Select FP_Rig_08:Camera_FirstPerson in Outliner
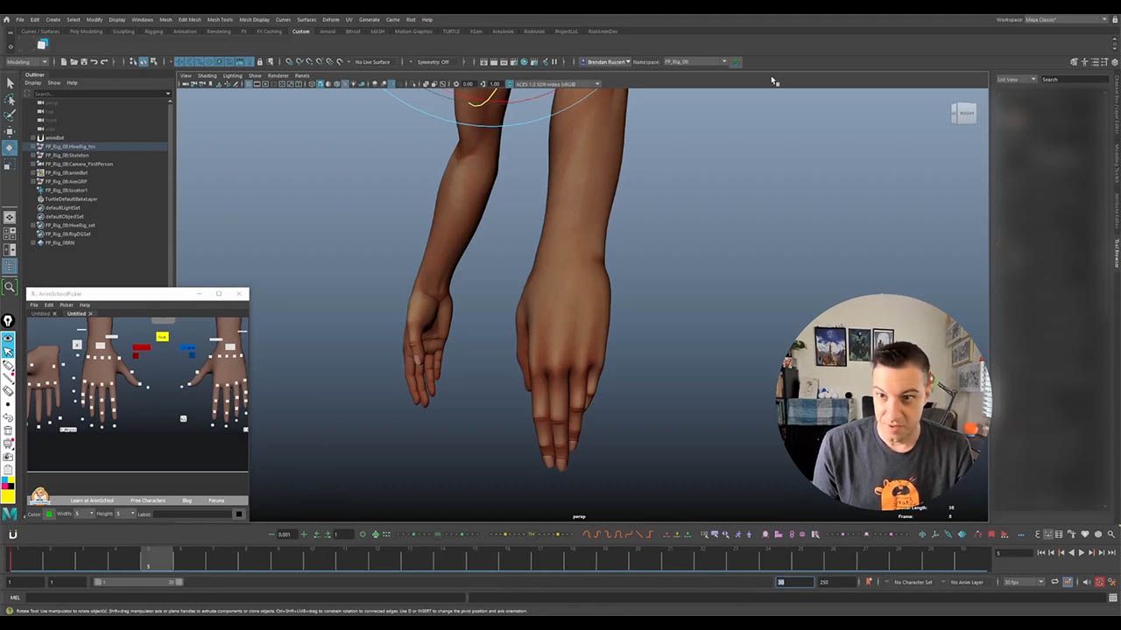Viewport: 1121px width, 630px height. [x=79, y=164]
